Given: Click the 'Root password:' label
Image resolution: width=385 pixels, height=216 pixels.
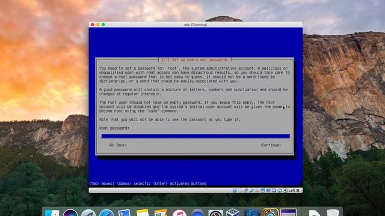Looking at the screenshot, I should (114, 128).
